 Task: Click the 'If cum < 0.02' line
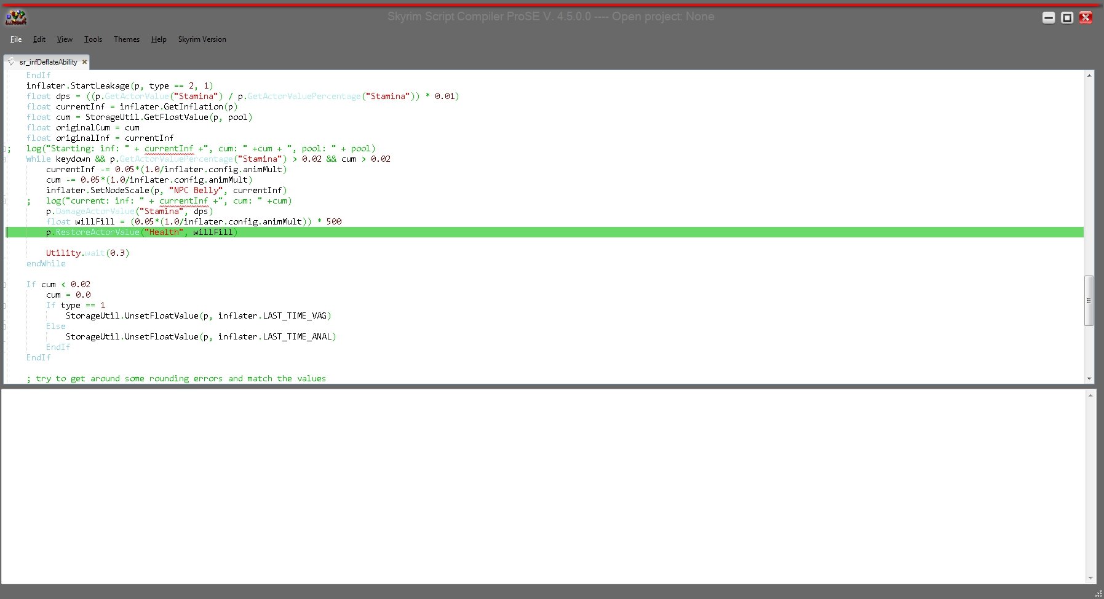click(x=58, y=284)
